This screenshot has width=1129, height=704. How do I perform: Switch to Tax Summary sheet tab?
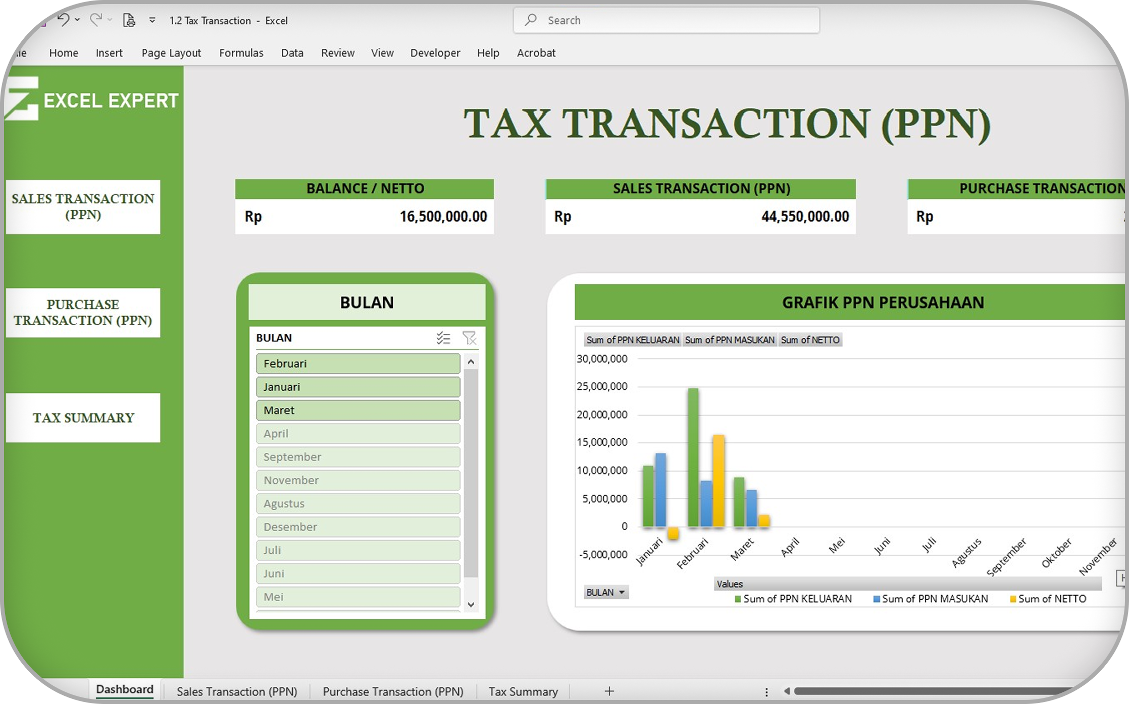point(523,691)
